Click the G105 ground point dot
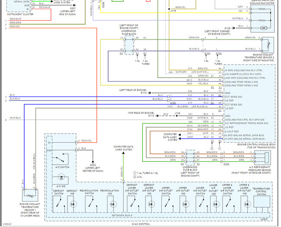Screen dimensions: 281x227 (x=233, y=28)
